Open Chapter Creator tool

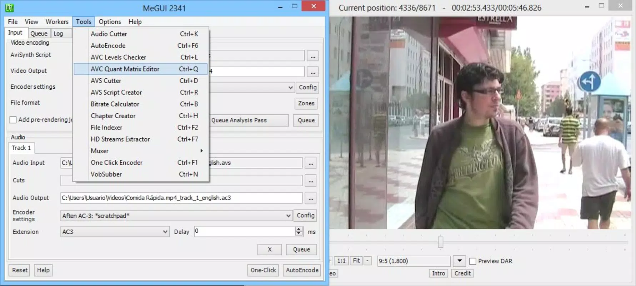pos(140,116)
